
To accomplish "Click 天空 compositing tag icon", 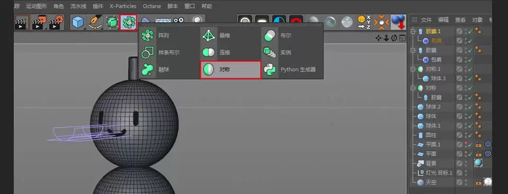I will (x=478, y=182).
